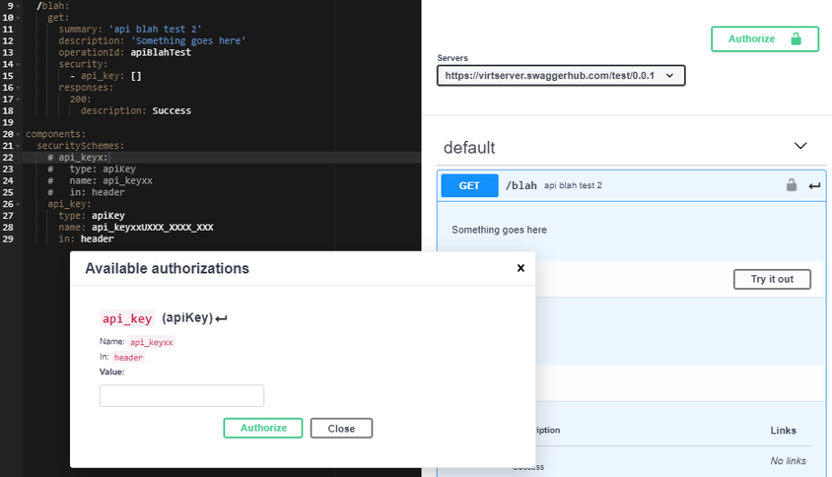The width and height of the screenshot is (832, 477).
Task: Collapse the default section using its chevron
Action: click(800, 147)
